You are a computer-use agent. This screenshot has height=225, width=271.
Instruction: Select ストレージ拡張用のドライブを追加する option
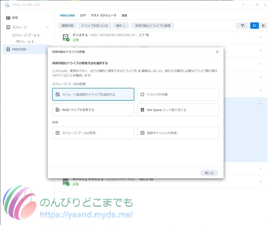[x=93, y=94]
